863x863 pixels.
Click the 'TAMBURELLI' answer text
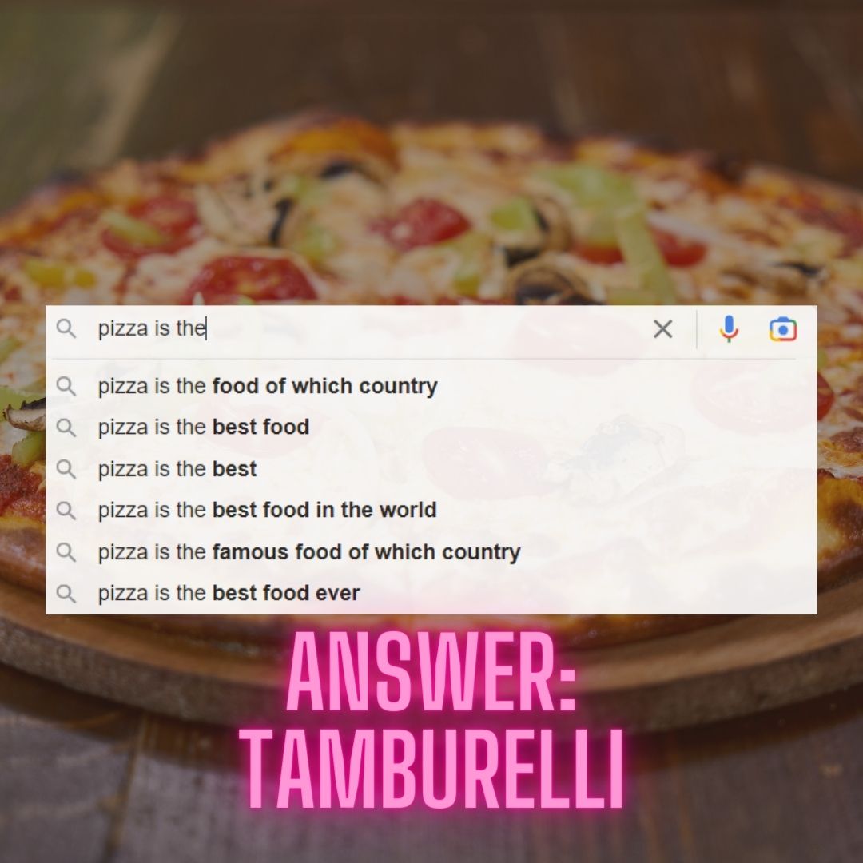point(431,769)
